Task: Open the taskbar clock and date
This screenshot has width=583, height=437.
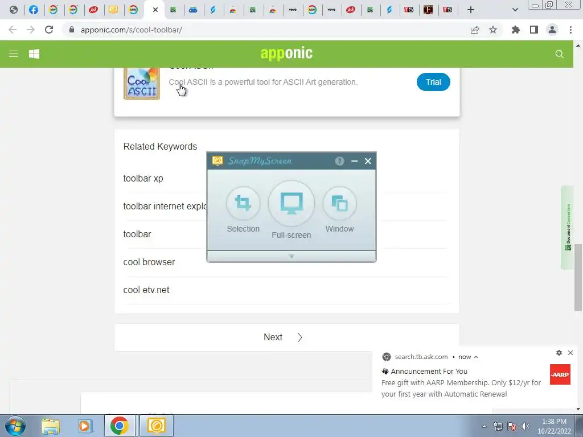Action: click(554, 426)
